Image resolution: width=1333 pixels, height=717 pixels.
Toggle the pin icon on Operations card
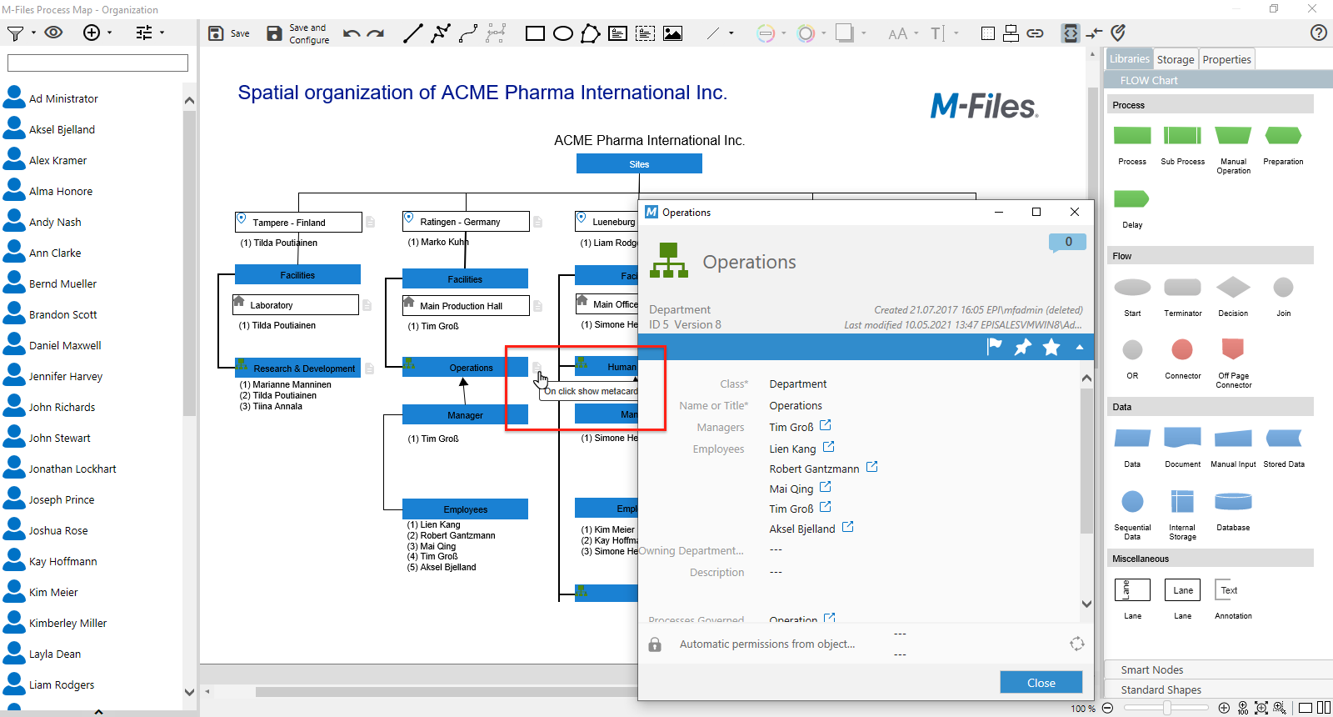[1022, 347]
